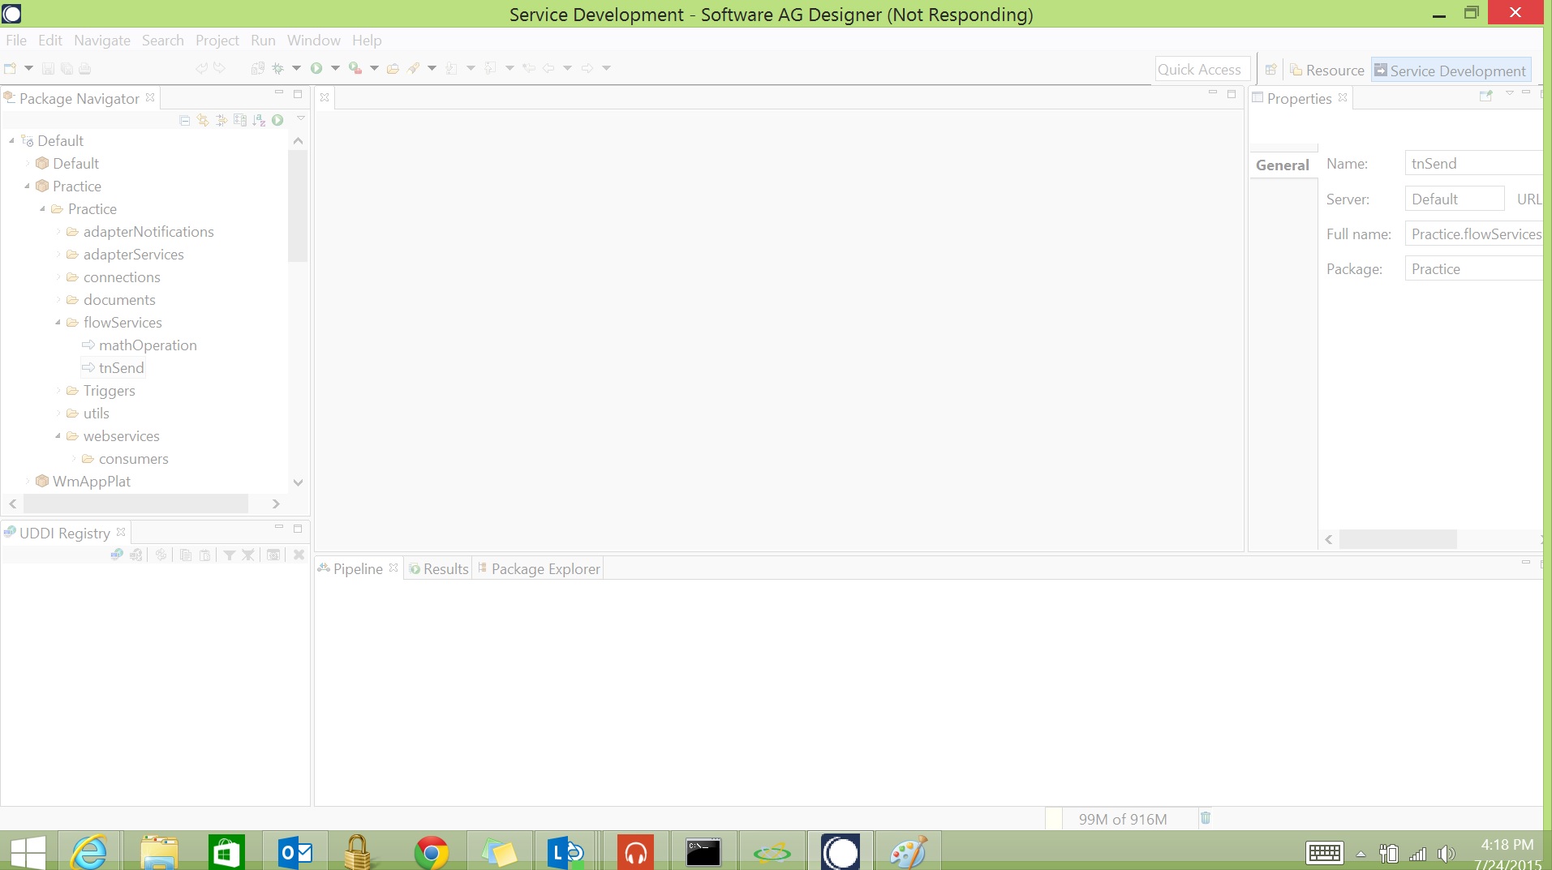This screenshot has width=1552, height=870.
Task: Click the Full name field in Properties
Action: (1472, 234)
